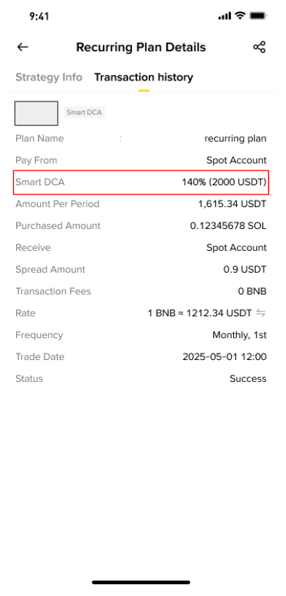286x596 pixels.
Task: Tap the 9:41 clock in status bar
Action: [x=39, y=16]
